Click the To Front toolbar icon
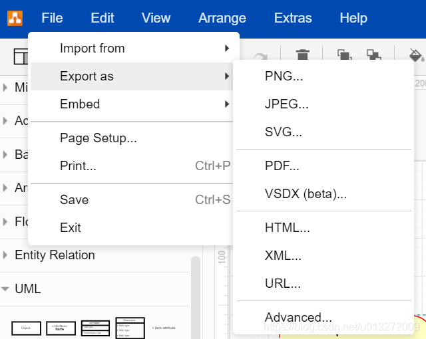 pyautogui.click(x=344, y=56)
